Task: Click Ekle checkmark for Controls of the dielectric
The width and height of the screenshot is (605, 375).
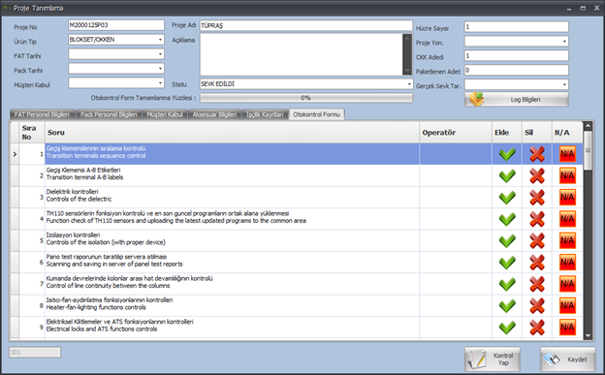Action: pyautogui.click(x=507, y=198)
